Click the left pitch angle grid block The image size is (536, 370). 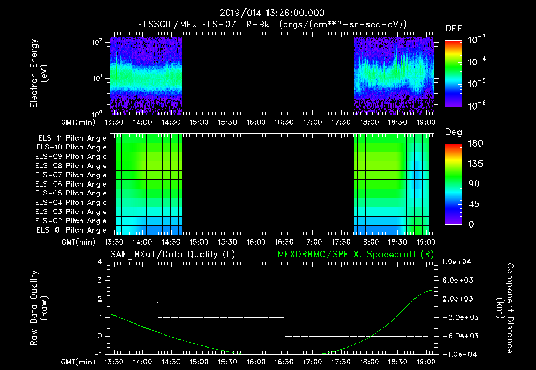[x=149, y=184]
